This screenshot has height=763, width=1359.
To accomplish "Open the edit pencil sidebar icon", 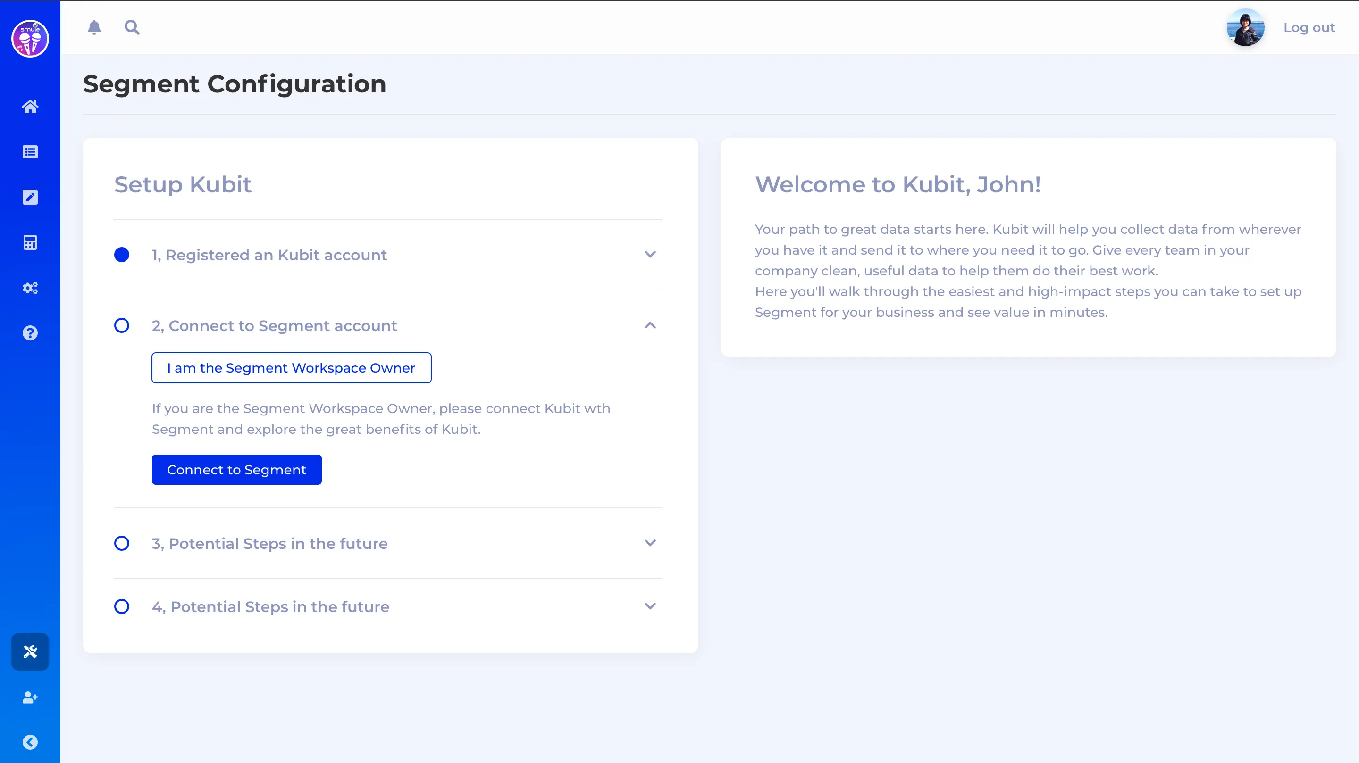I will [30, 197].
